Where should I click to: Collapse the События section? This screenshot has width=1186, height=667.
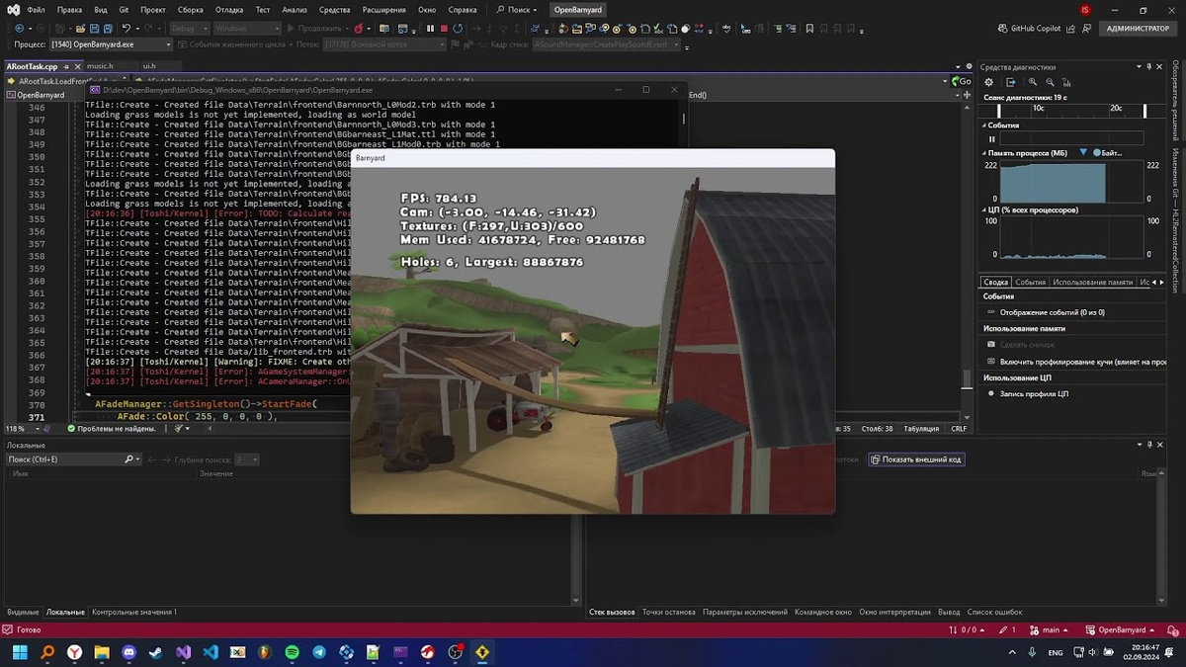[x=984, y=125]
